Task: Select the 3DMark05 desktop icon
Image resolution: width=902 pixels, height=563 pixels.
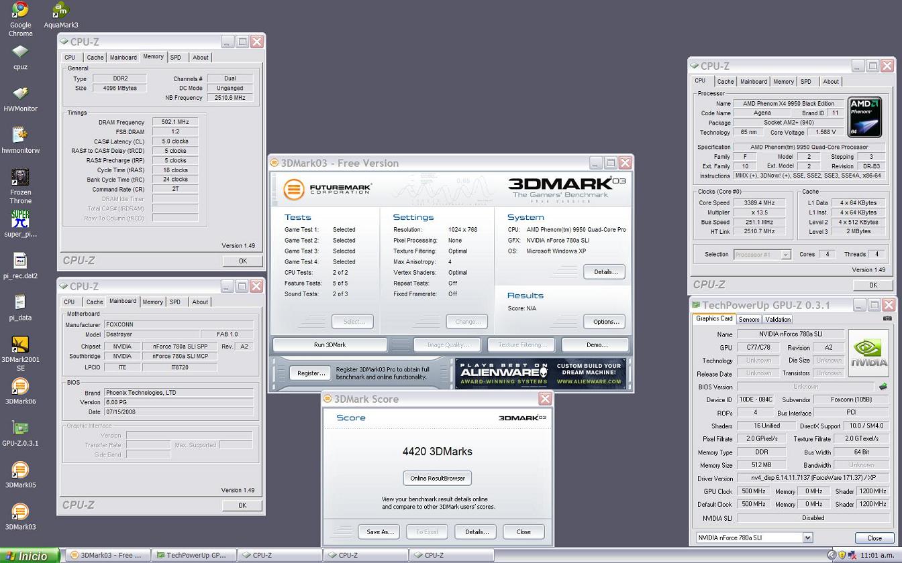Action: (x=20, y=475)
